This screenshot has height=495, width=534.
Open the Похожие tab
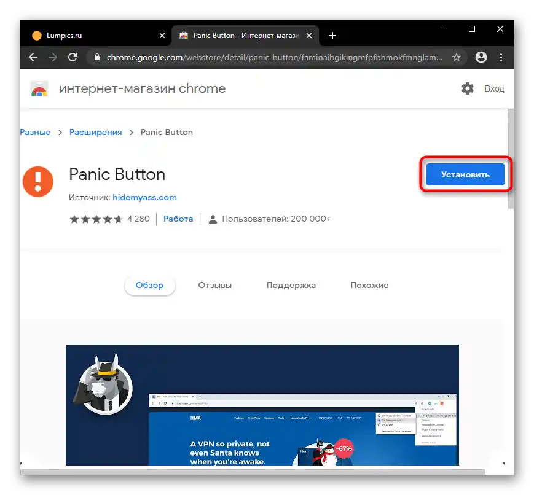(x=369, y=286)
